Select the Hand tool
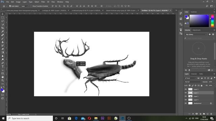Viewport: 216px width, 121px height. pyautogui.click(x=2, y=77)
